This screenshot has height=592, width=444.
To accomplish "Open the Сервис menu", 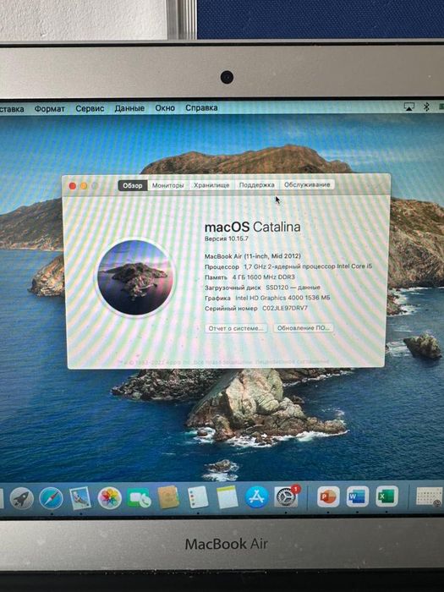I will 90,108.
